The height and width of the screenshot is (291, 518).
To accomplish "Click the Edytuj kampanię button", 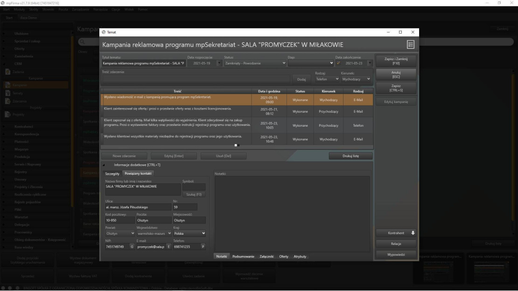I will pyautogui.click(x=396, y=102).
